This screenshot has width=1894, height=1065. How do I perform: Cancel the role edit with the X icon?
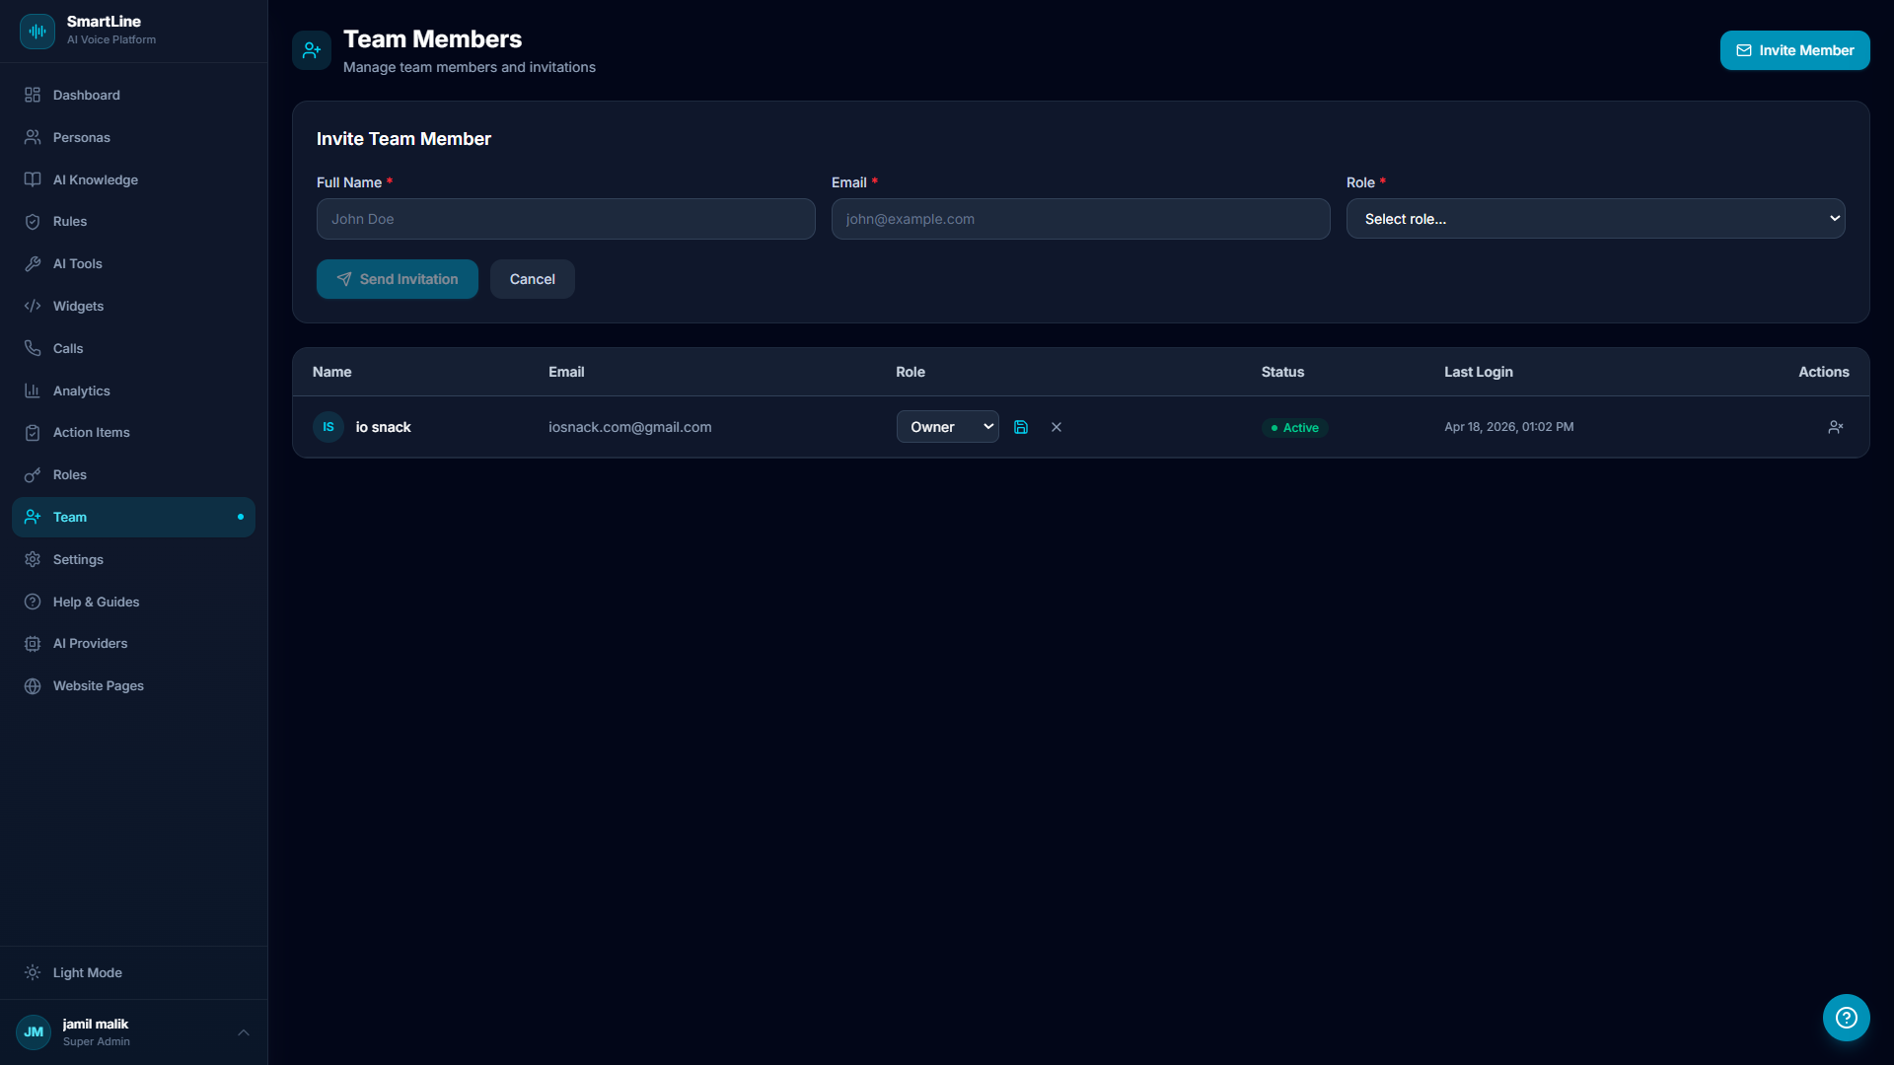point(1056,427)
